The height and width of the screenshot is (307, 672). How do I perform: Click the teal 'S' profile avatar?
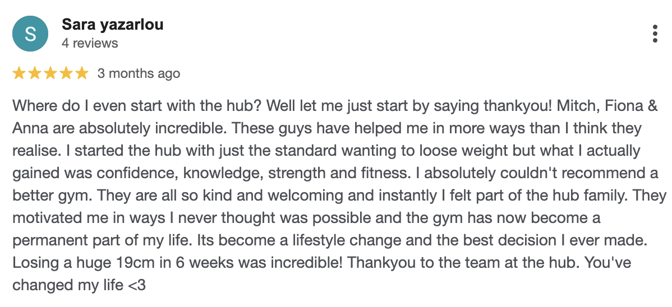point(30,34)
